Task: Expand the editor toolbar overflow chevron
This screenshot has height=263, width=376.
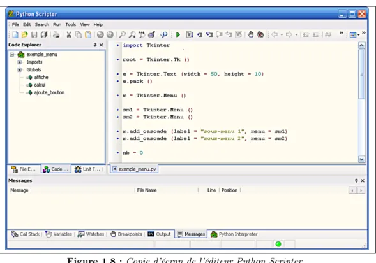Action: [342, 32]
